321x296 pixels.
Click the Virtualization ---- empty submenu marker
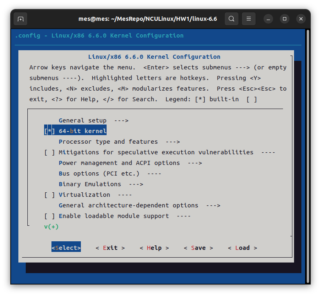[x=125, y=195]
